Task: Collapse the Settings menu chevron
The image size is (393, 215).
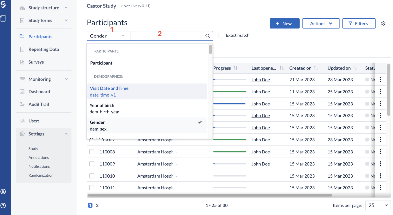Action: pos(66,134)
